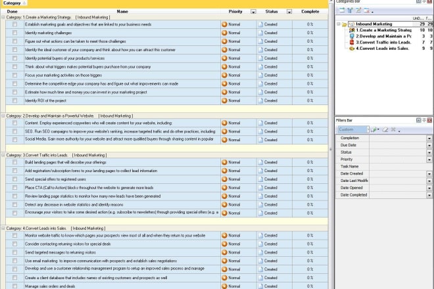Open the Due Date filter dropdown

click(x=429, y=145)
